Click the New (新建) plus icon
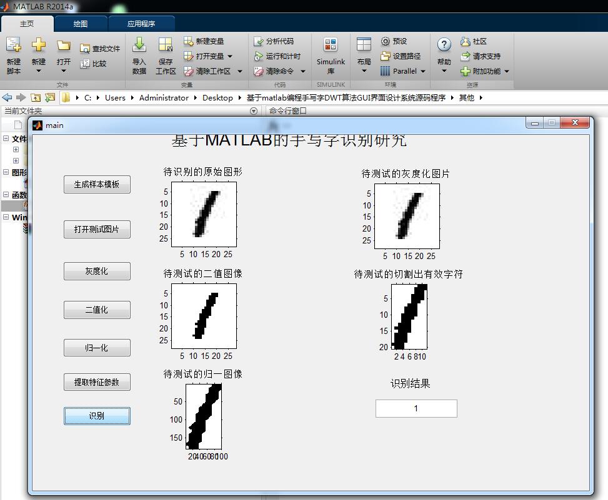Screen dimensions: 608x500 pyautogui.click(x=38, y=46)
